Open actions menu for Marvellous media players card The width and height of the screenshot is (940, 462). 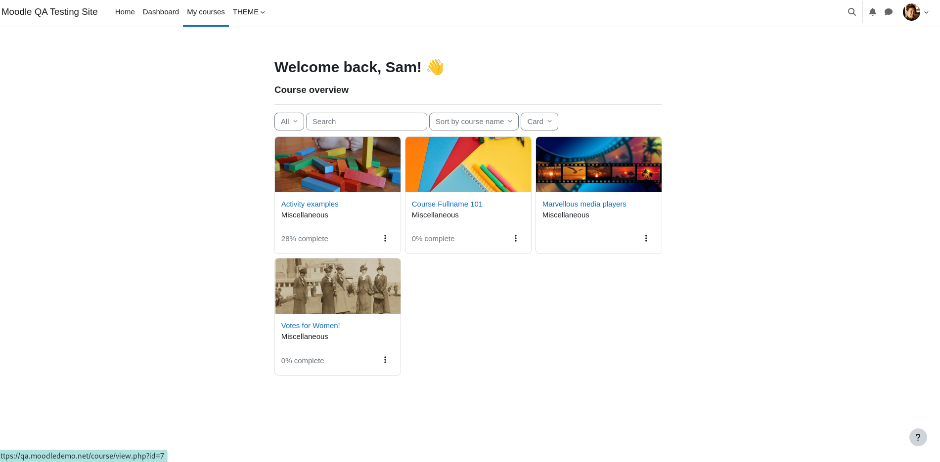tap(646, 238)
